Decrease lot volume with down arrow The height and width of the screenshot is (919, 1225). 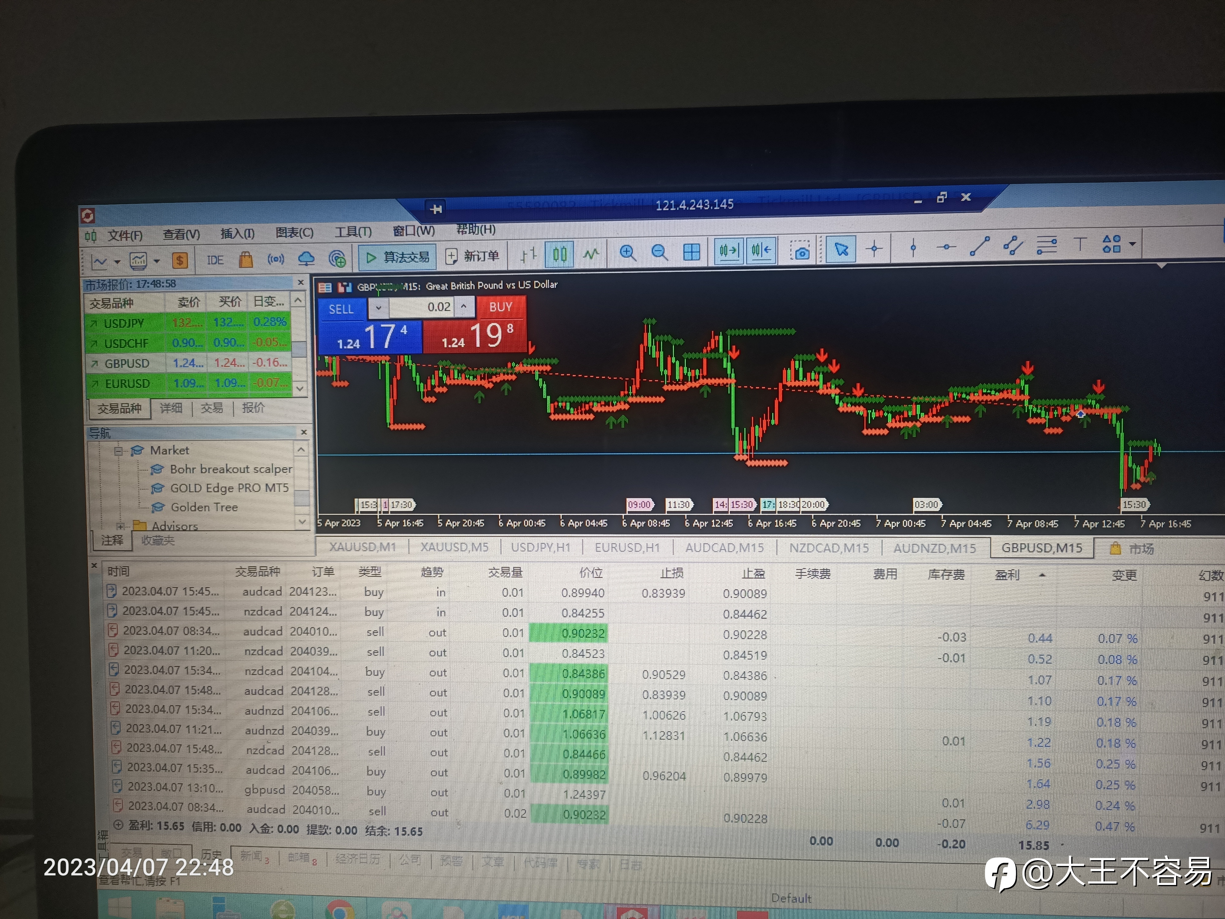coord(379,308)
